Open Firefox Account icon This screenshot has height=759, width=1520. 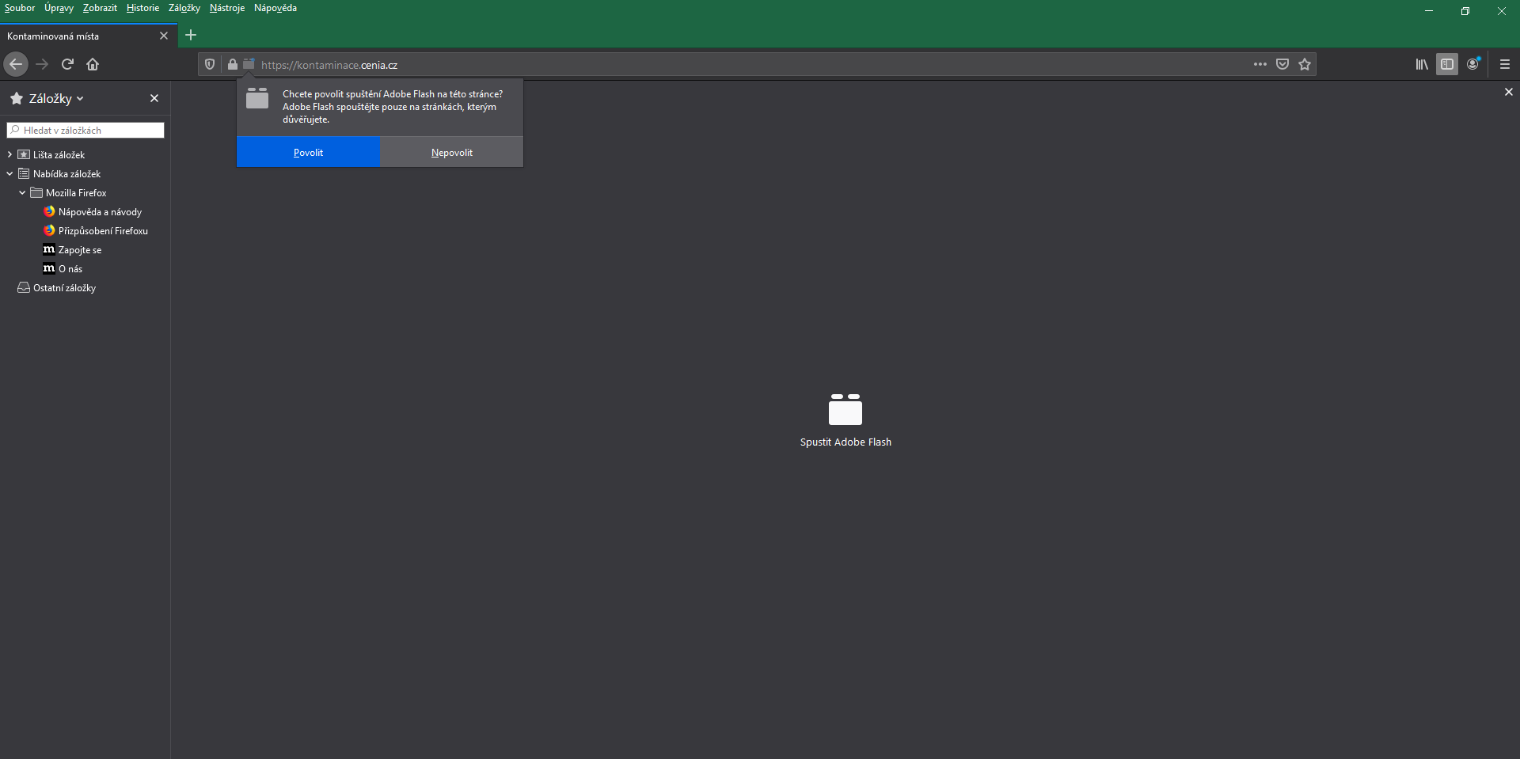click(1472, 64)
